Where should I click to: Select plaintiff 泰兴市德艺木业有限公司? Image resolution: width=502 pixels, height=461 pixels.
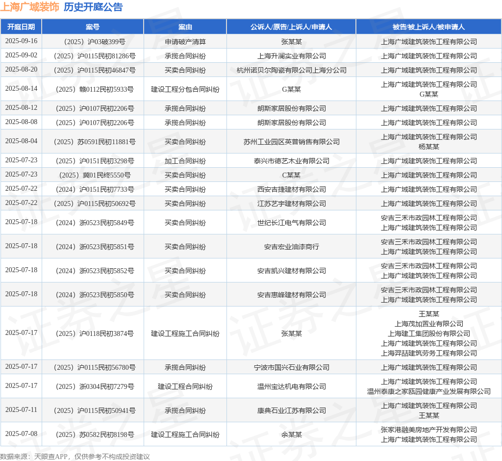[x=291, y=161]
